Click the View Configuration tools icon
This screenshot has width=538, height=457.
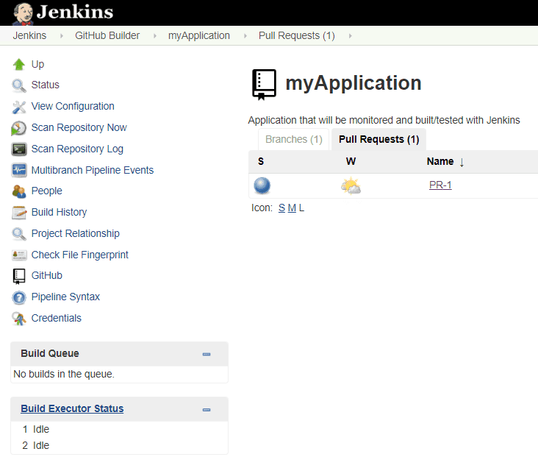pyautogui.click(x=19, y=107)
